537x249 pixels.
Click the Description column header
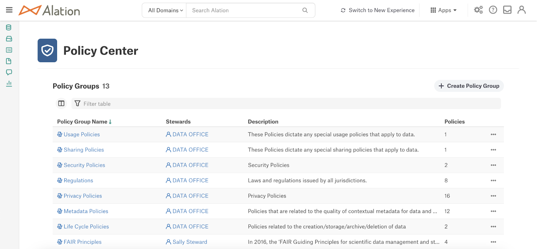pyautogui.click(x=263, y=122)
